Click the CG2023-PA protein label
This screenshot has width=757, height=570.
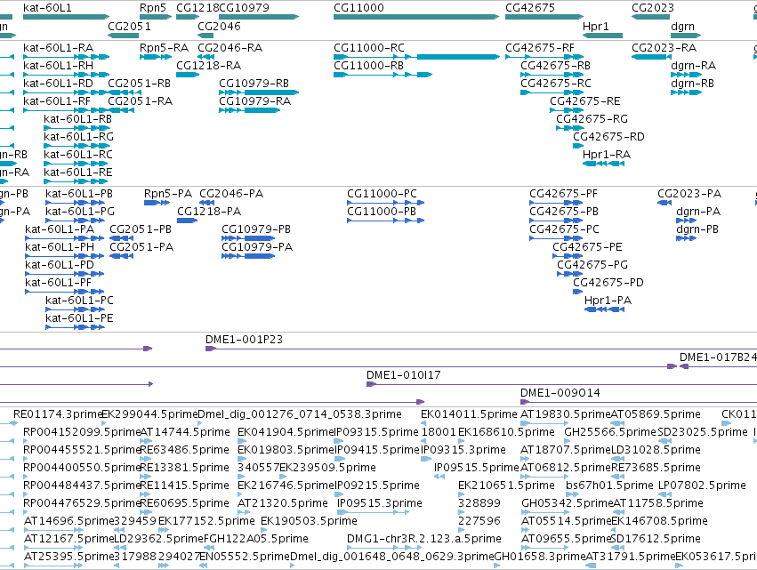click(689, 194)
